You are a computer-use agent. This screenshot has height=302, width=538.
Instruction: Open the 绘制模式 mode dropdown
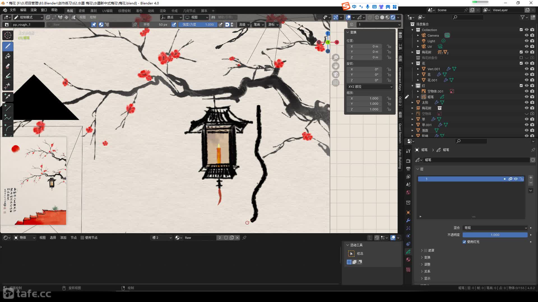28,17
